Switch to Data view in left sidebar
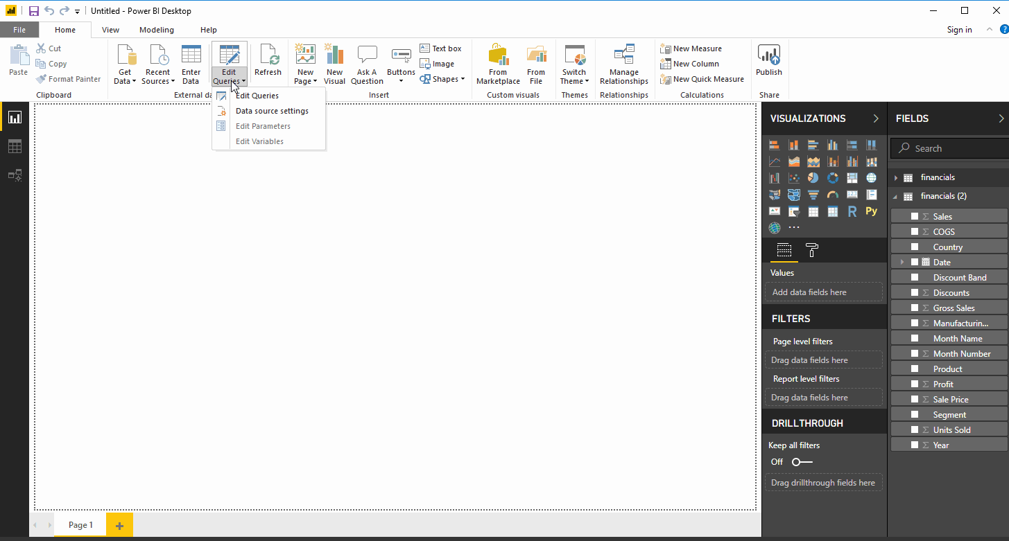 (x=15, y=146)
